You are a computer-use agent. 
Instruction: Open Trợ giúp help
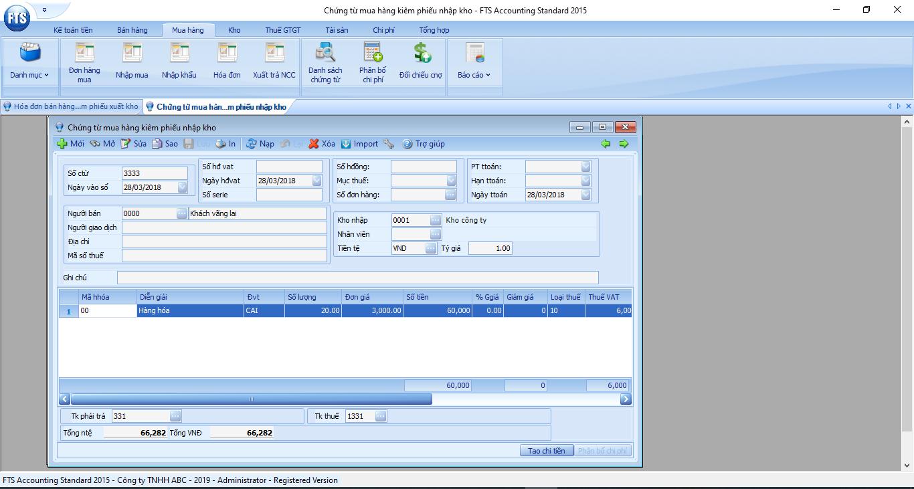[x=424, y=144]
